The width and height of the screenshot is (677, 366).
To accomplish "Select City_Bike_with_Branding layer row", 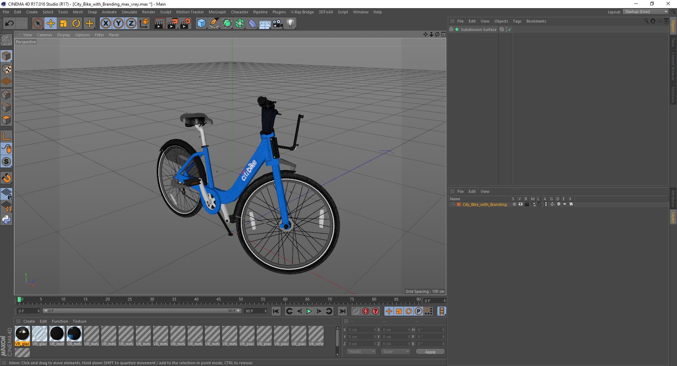I will pos(484,204).
